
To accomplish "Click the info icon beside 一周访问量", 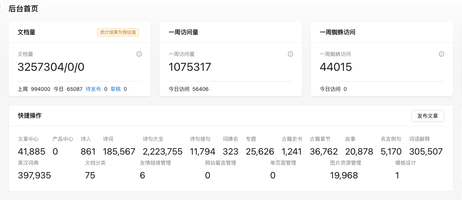I will coord(291,54).
